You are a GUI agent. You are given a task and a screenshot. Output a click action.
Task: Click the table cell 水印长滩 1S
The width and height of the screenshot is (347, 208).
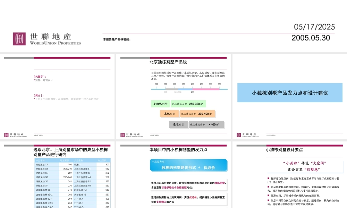(x=85, y=195)
